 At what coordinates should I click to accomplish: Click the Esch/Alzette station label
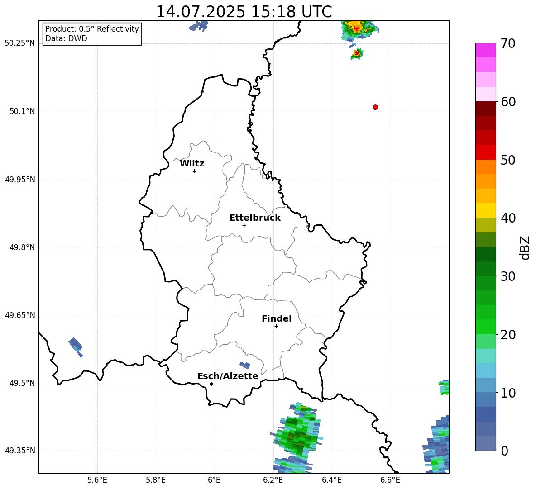228,376
